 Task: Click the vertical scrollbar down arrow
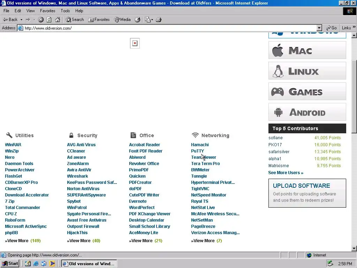[354, 248]
